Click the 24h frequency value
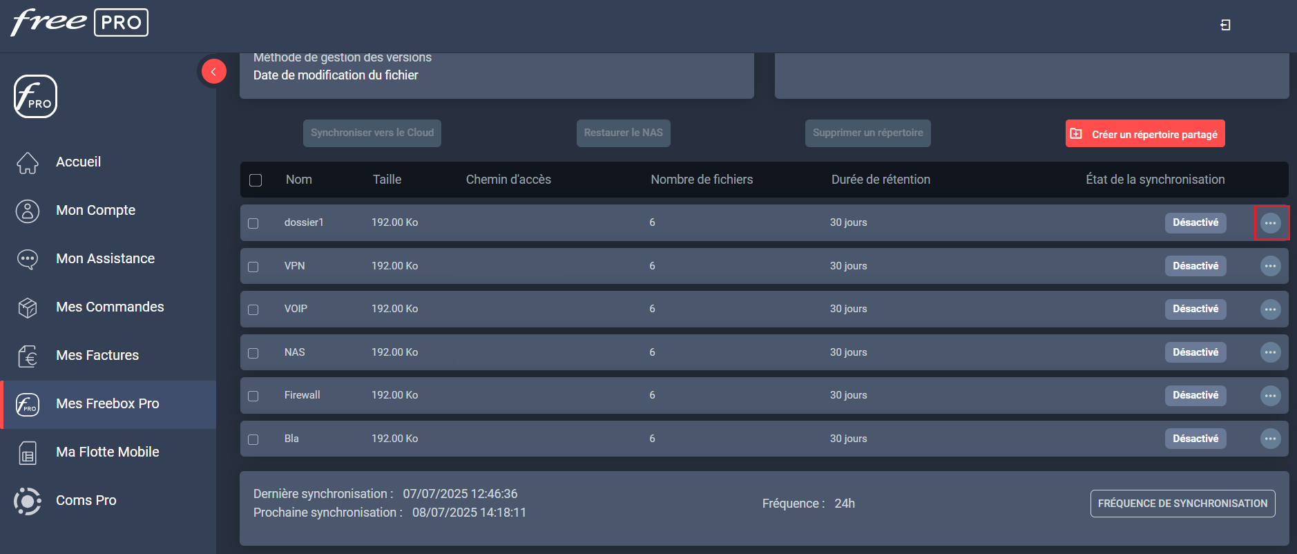This screenshot has height=554, width=1297. [845, 504]
